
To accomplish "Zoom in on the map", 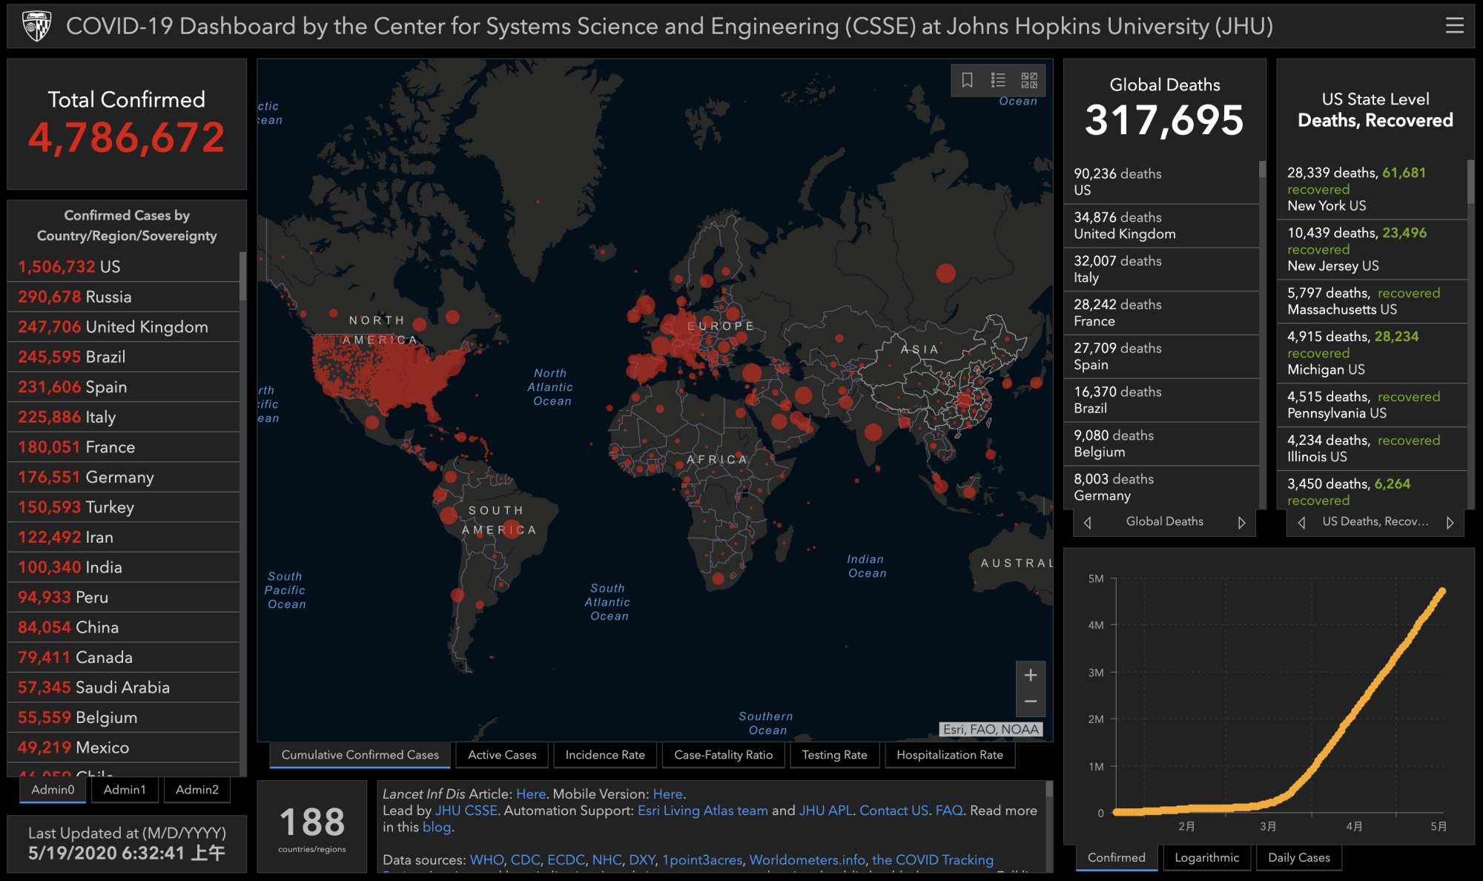I will pos(1030,676).
